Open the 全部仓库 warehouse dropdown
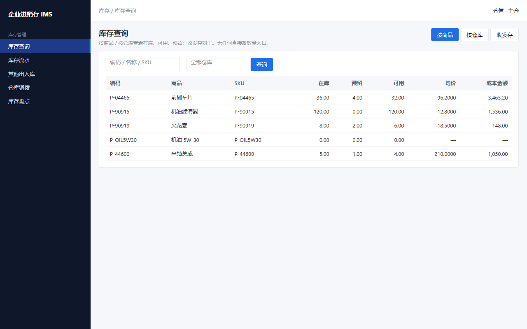The height and width of the screenshot is (329, 527). [x=215, y=65]
